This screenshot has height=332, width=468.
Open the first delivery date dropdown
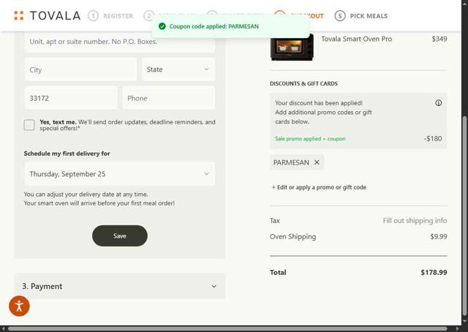point(119,174)
